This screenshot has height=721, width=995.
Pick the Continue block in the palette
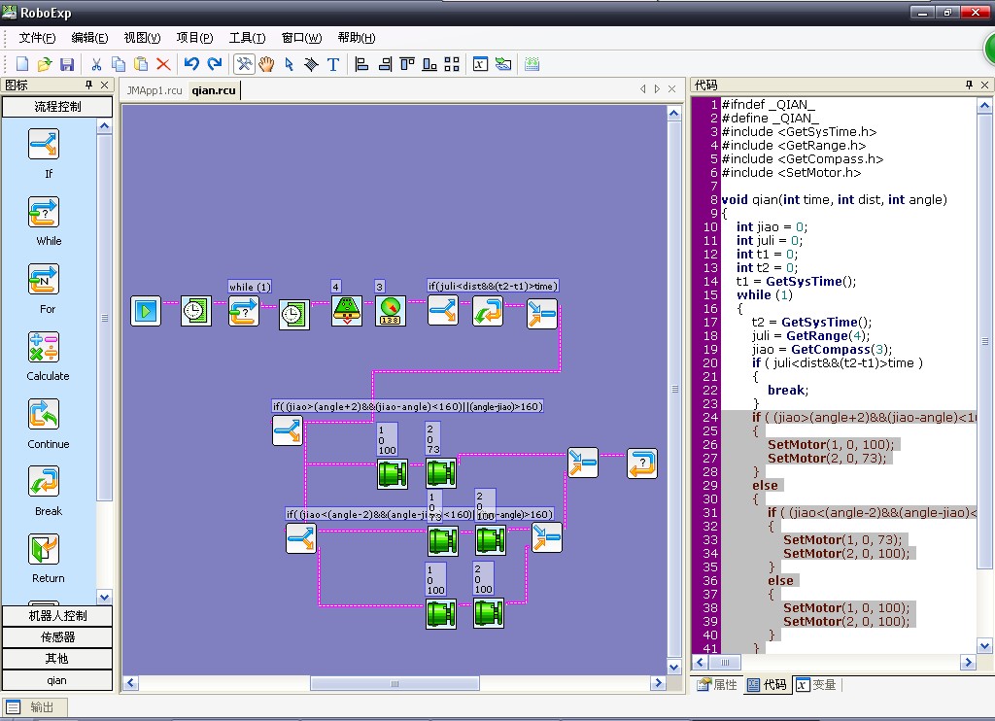(44, 415)
